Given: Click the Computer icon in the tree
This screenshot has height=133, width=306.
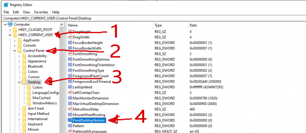Looking at the screenshot, I should [10, 24].
